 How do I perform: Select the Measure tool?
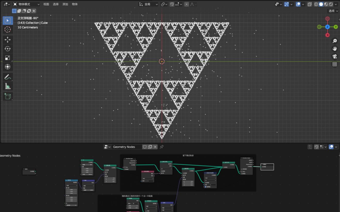pos(8,86)
